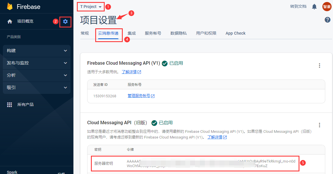Expand the 构建 category
This screenshot has width=333, height=174.
[x=37, y=51]
